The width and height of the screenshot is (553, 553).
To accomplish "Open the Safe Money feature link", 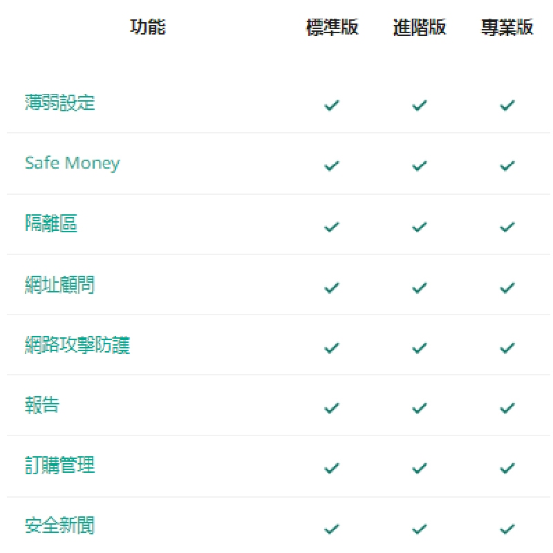I will (x=72, y=164).
